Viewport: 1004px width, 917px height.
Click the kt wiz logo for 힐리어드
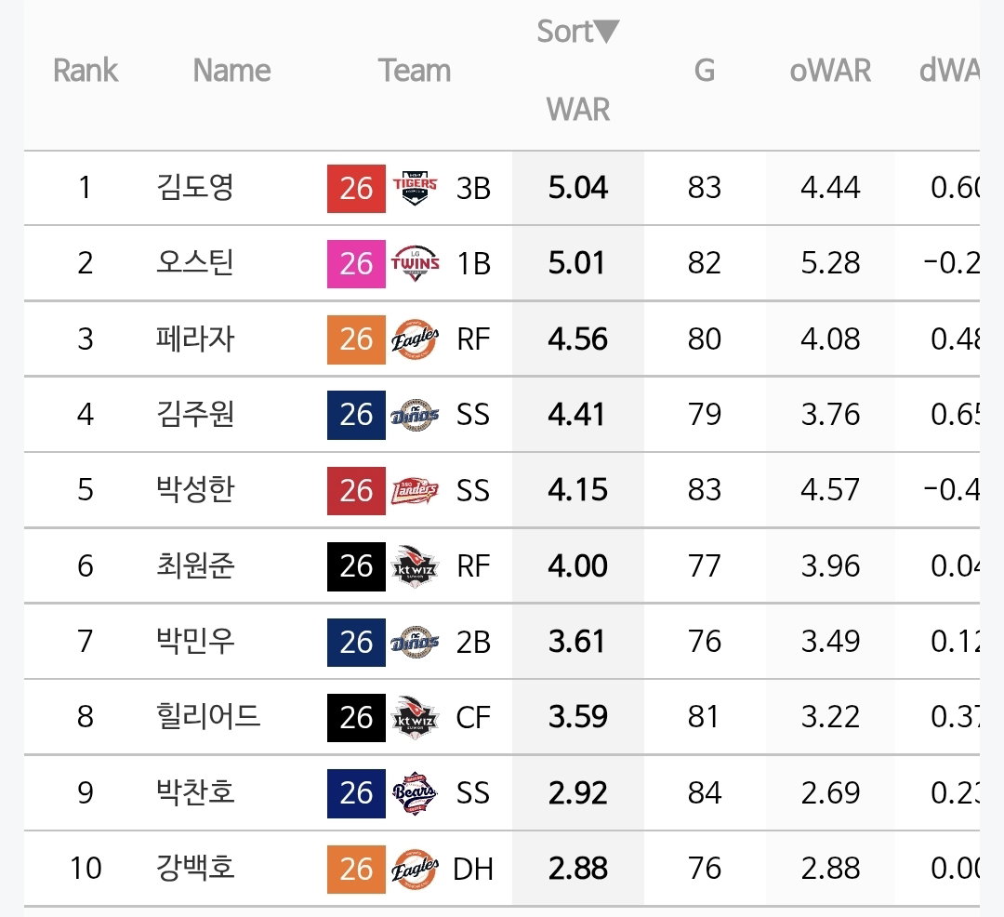415,717
